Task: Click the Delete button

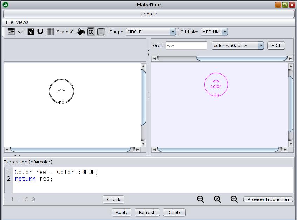Action: [x=174, y=212]
